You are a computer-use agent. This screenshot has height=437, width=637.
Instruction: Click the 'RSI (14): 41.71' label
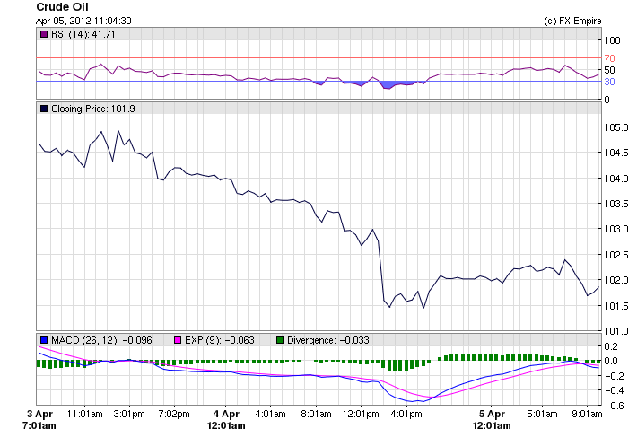83,34
